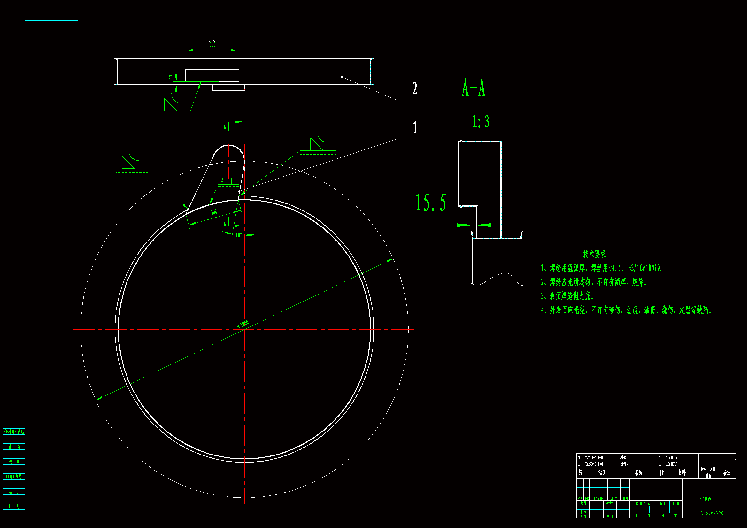Click the 技术要求 heading text

pyautogui.click(x=594, y=254)
